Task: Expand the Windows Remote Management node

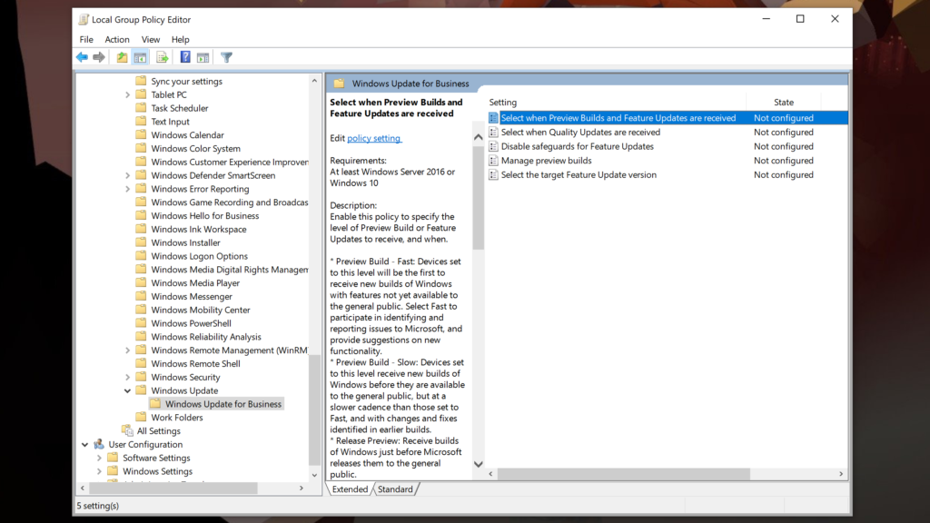Action: pos(127,350)
